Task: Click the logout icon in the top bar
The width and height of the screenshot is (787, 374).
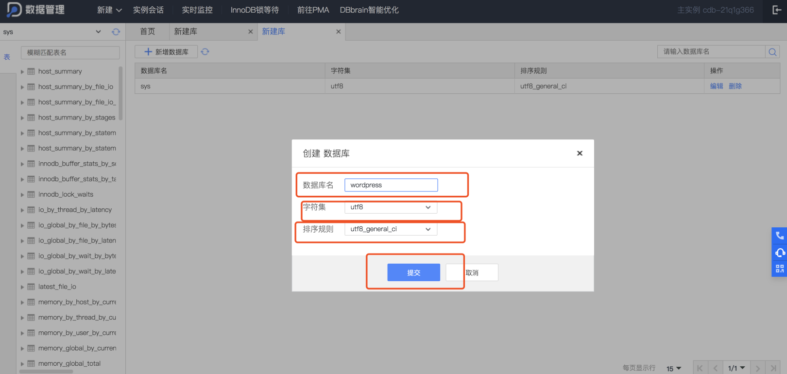Action: coord(777,10)
